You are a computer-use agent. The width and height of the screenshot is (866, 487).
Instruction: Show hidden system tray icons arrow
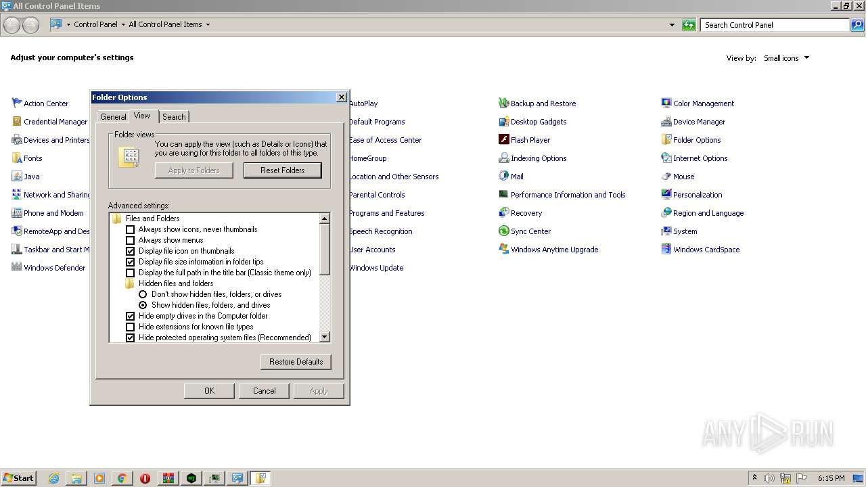click(x=754, y=478)
